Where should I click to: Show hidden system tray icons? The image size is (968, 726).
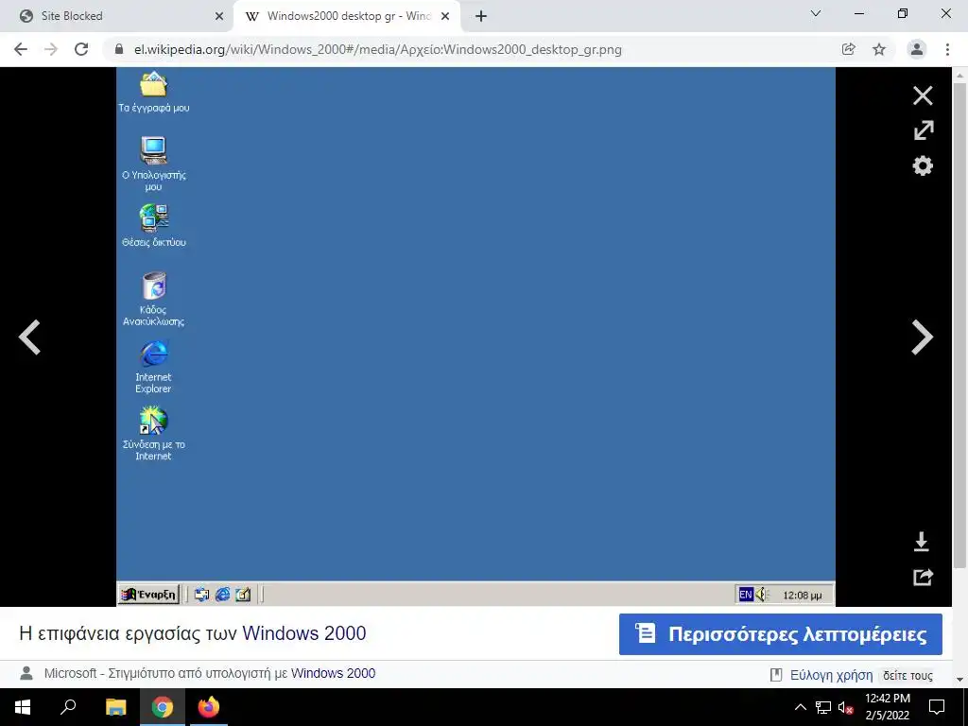pos(800,707)
